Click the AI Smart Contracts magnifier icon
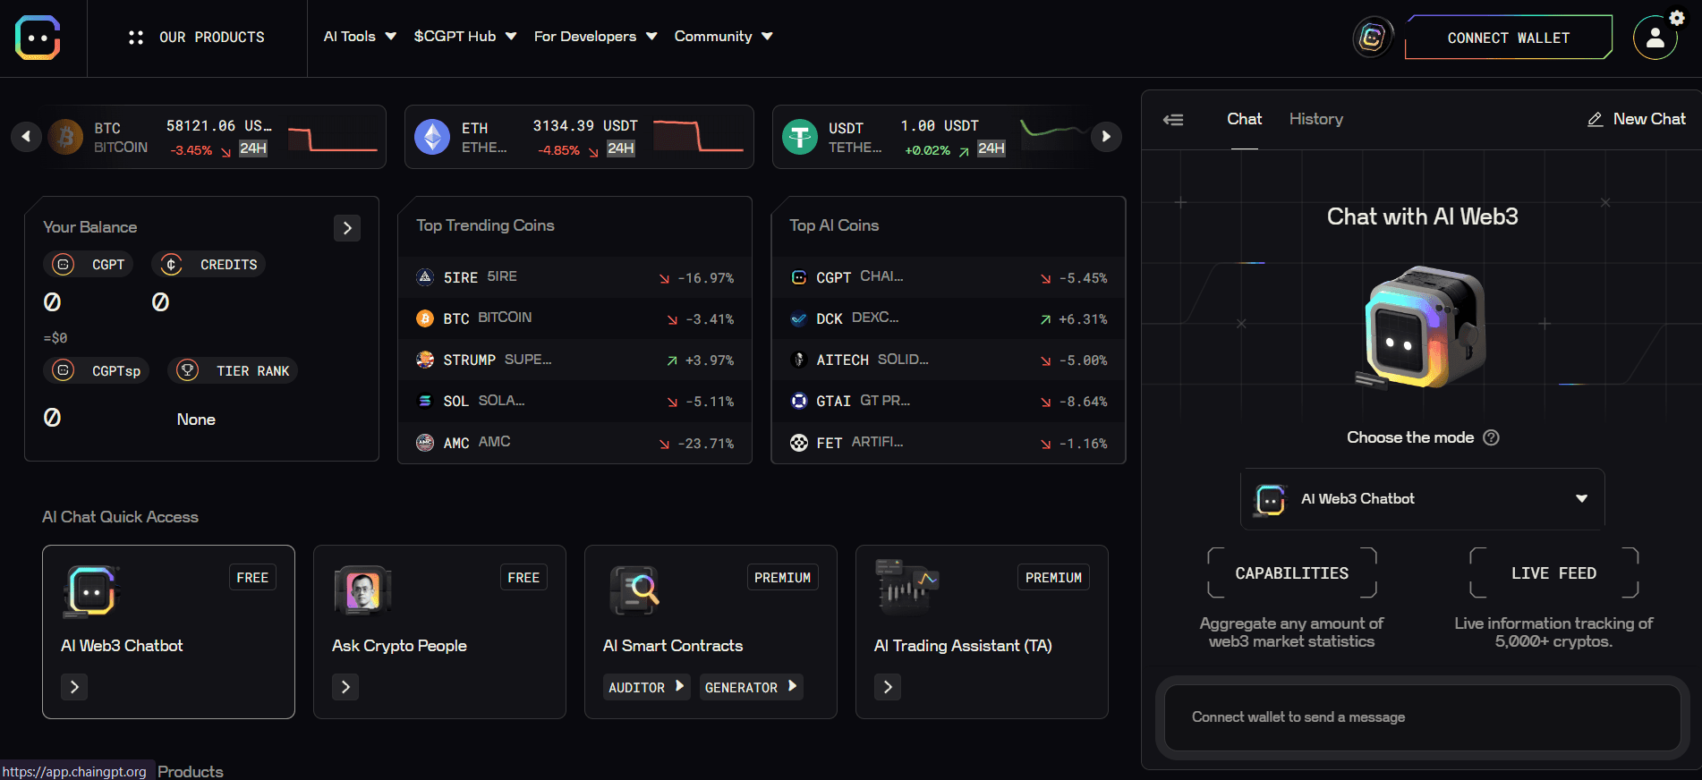Viewport: 1702px width, 780px height. coord(634,590)
